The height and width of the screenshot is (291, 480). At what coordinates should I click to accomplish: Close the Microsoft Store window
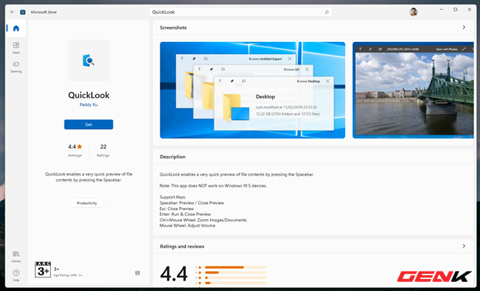point(469,10)
